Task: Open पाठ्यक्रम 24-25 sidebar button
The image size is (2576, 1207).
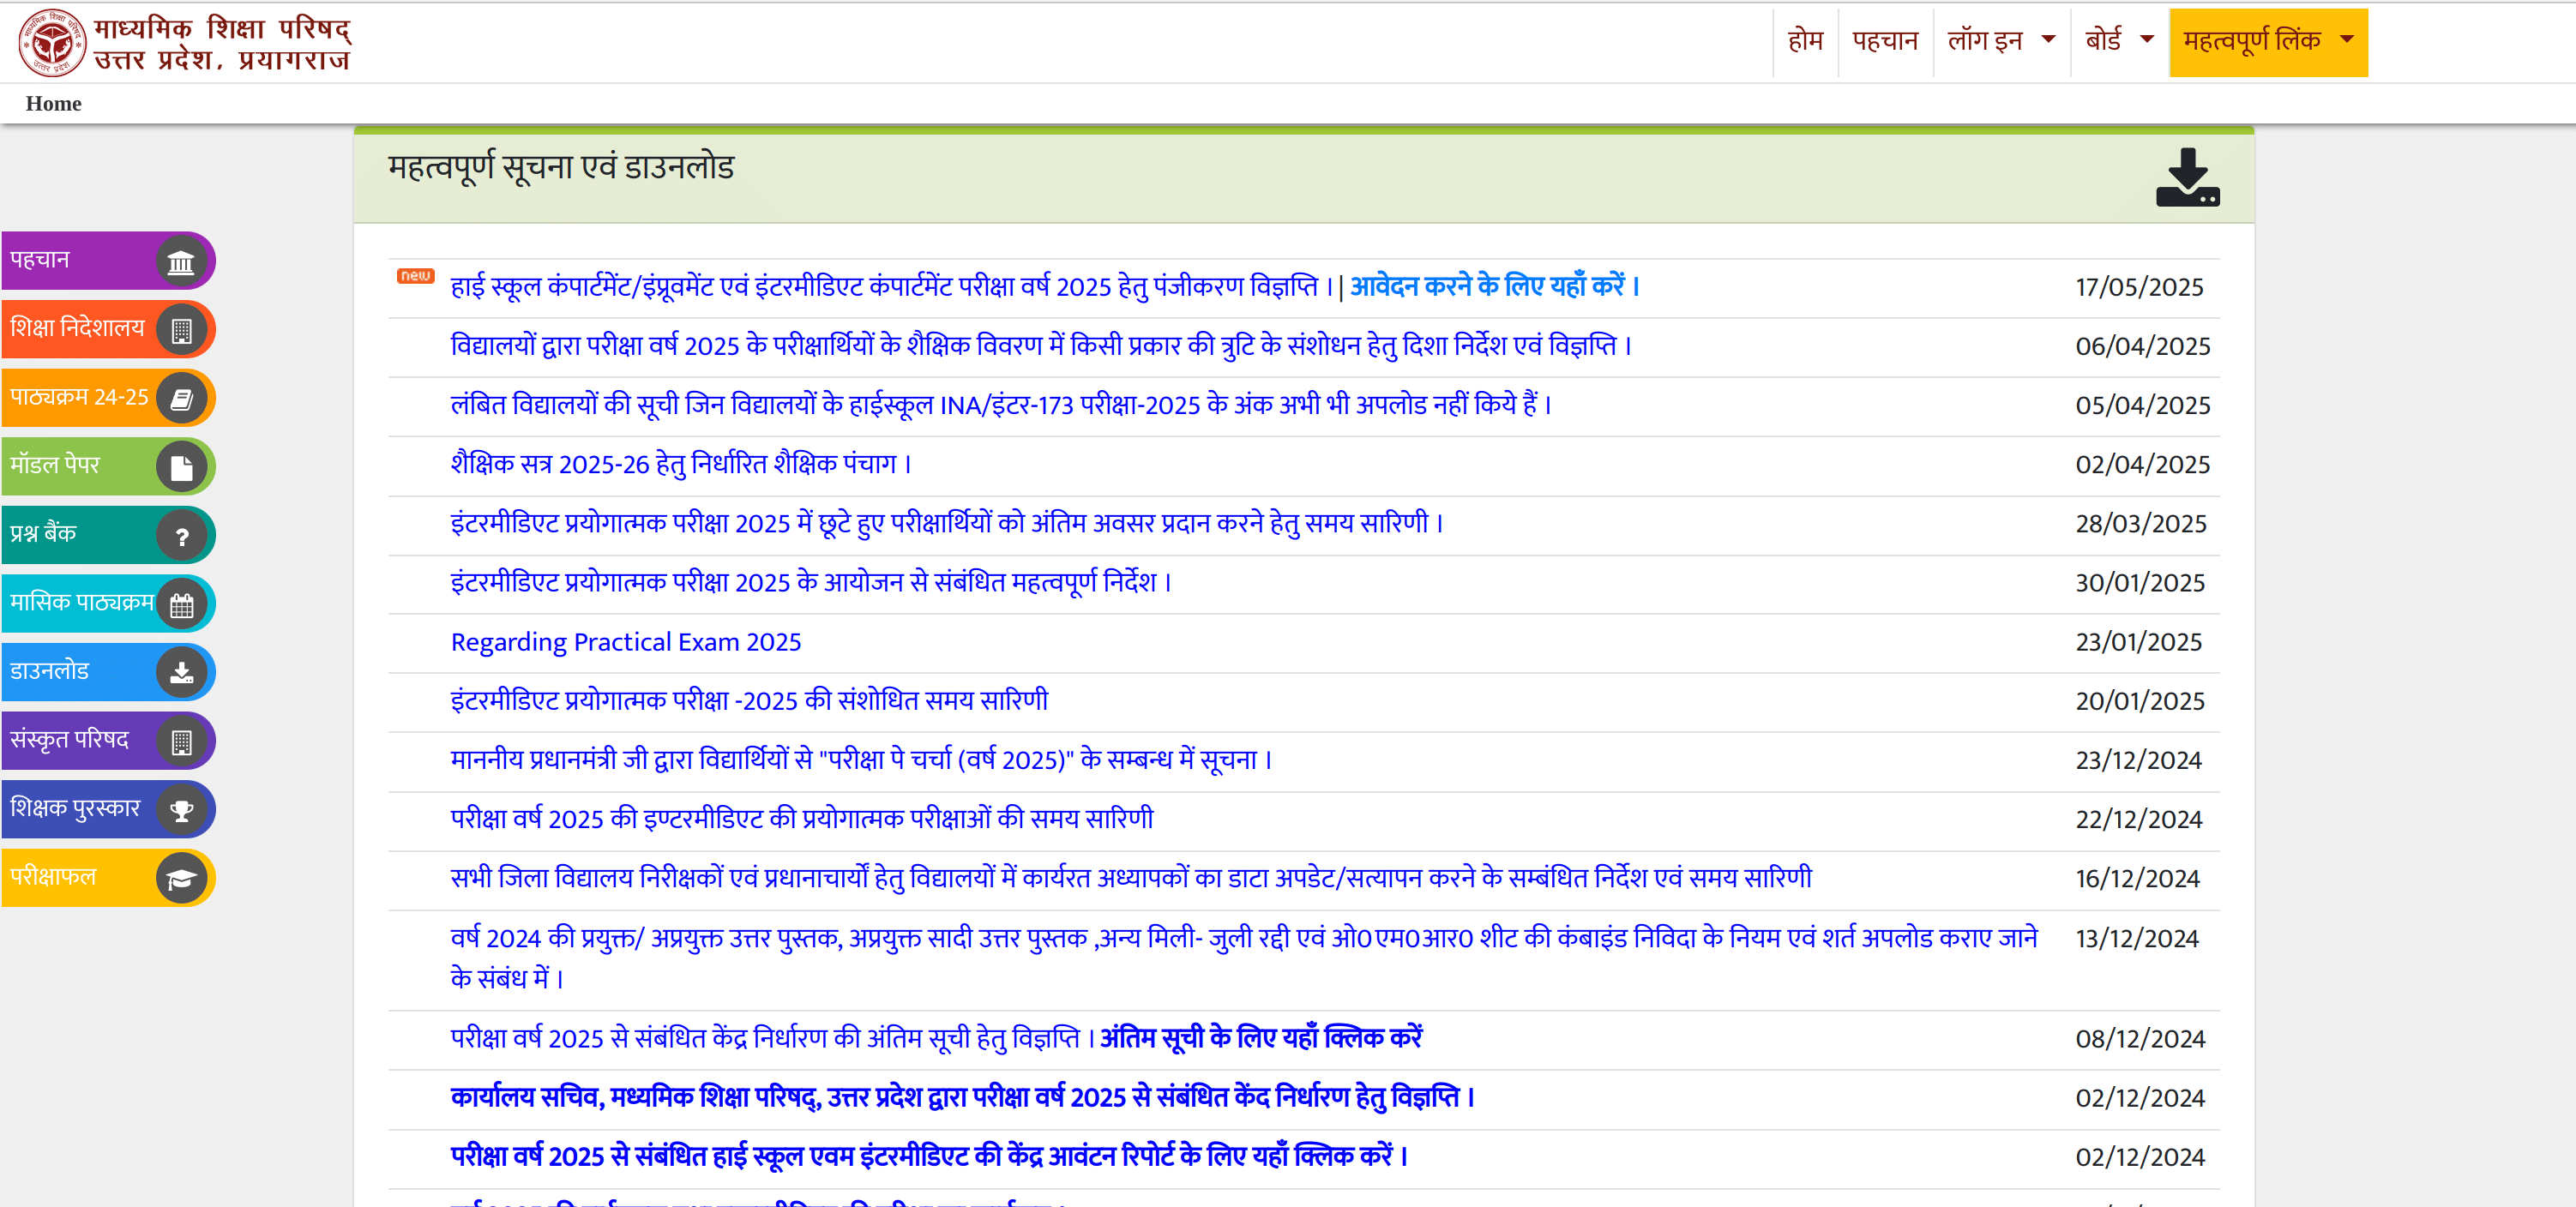Action: (x=108, y=398)
